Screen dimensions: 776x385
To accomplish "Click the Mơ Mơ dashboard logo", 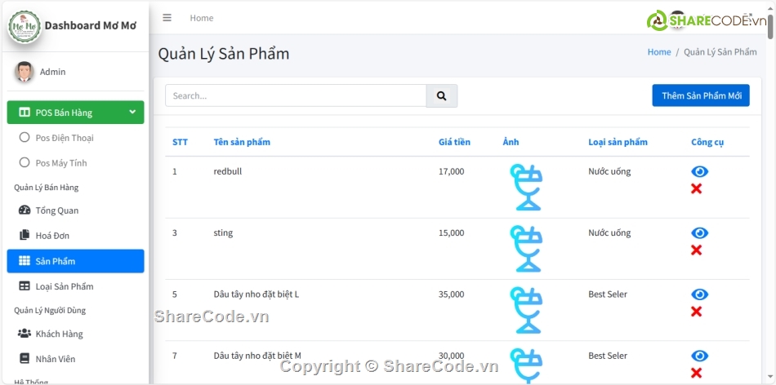I will coord(25,26).
